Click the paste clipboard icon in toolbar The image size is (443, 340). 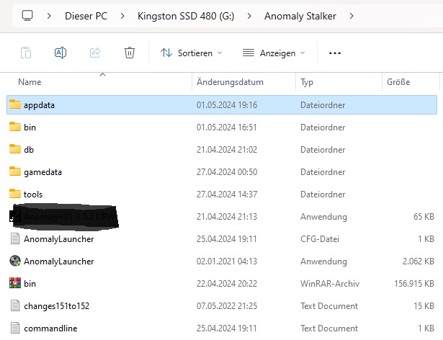(x=26, y=53)
